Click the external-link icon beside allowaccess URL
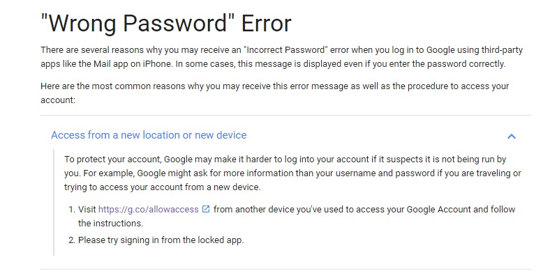550x280 pixels. tap(206, 209)
